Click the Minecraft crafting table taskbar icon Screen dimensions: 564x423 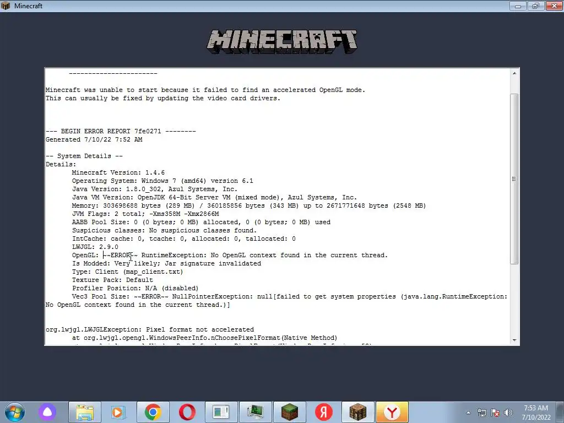point(358,412)
